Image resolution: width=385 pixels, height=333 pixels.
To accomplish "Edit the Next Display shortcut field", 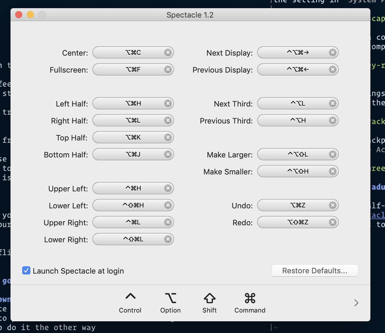I will point(298,52).
